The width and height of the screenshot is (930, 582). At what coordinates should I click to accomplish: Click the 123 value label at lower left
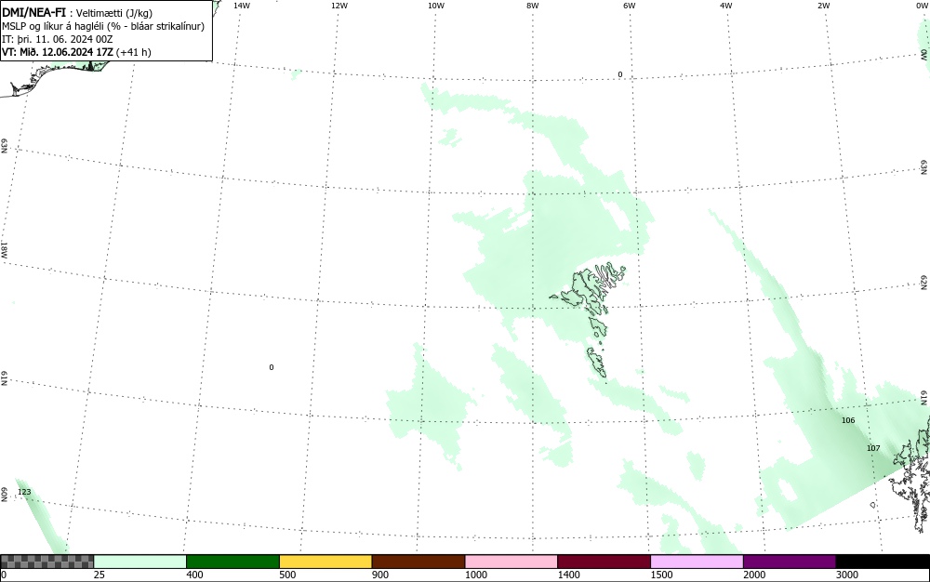tap(24, 492)
